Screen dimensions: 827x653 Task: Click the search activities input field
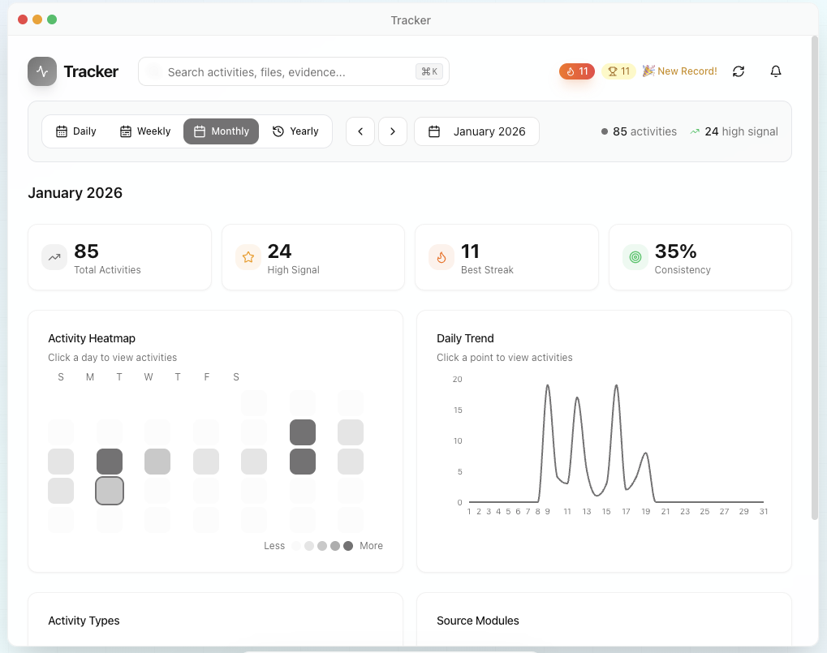point(288,71)
